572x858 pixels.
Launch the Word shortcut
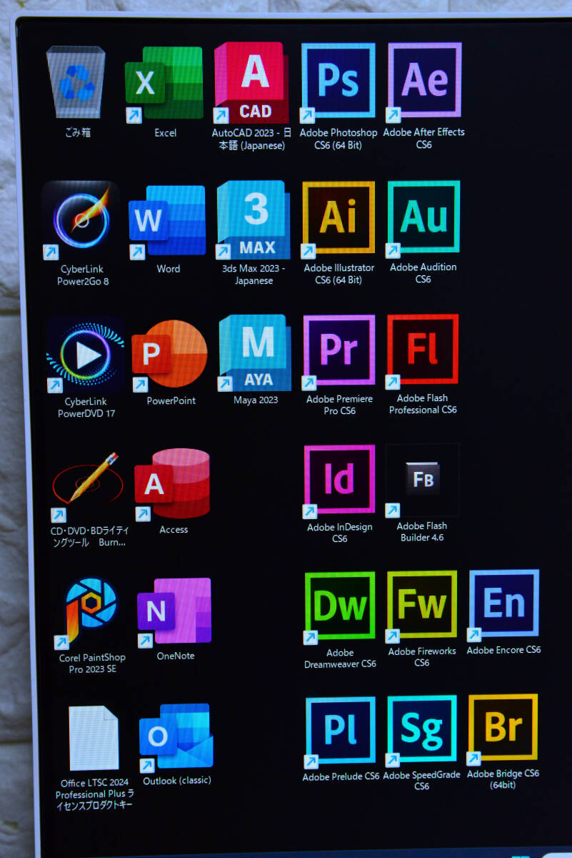point(167,221)
